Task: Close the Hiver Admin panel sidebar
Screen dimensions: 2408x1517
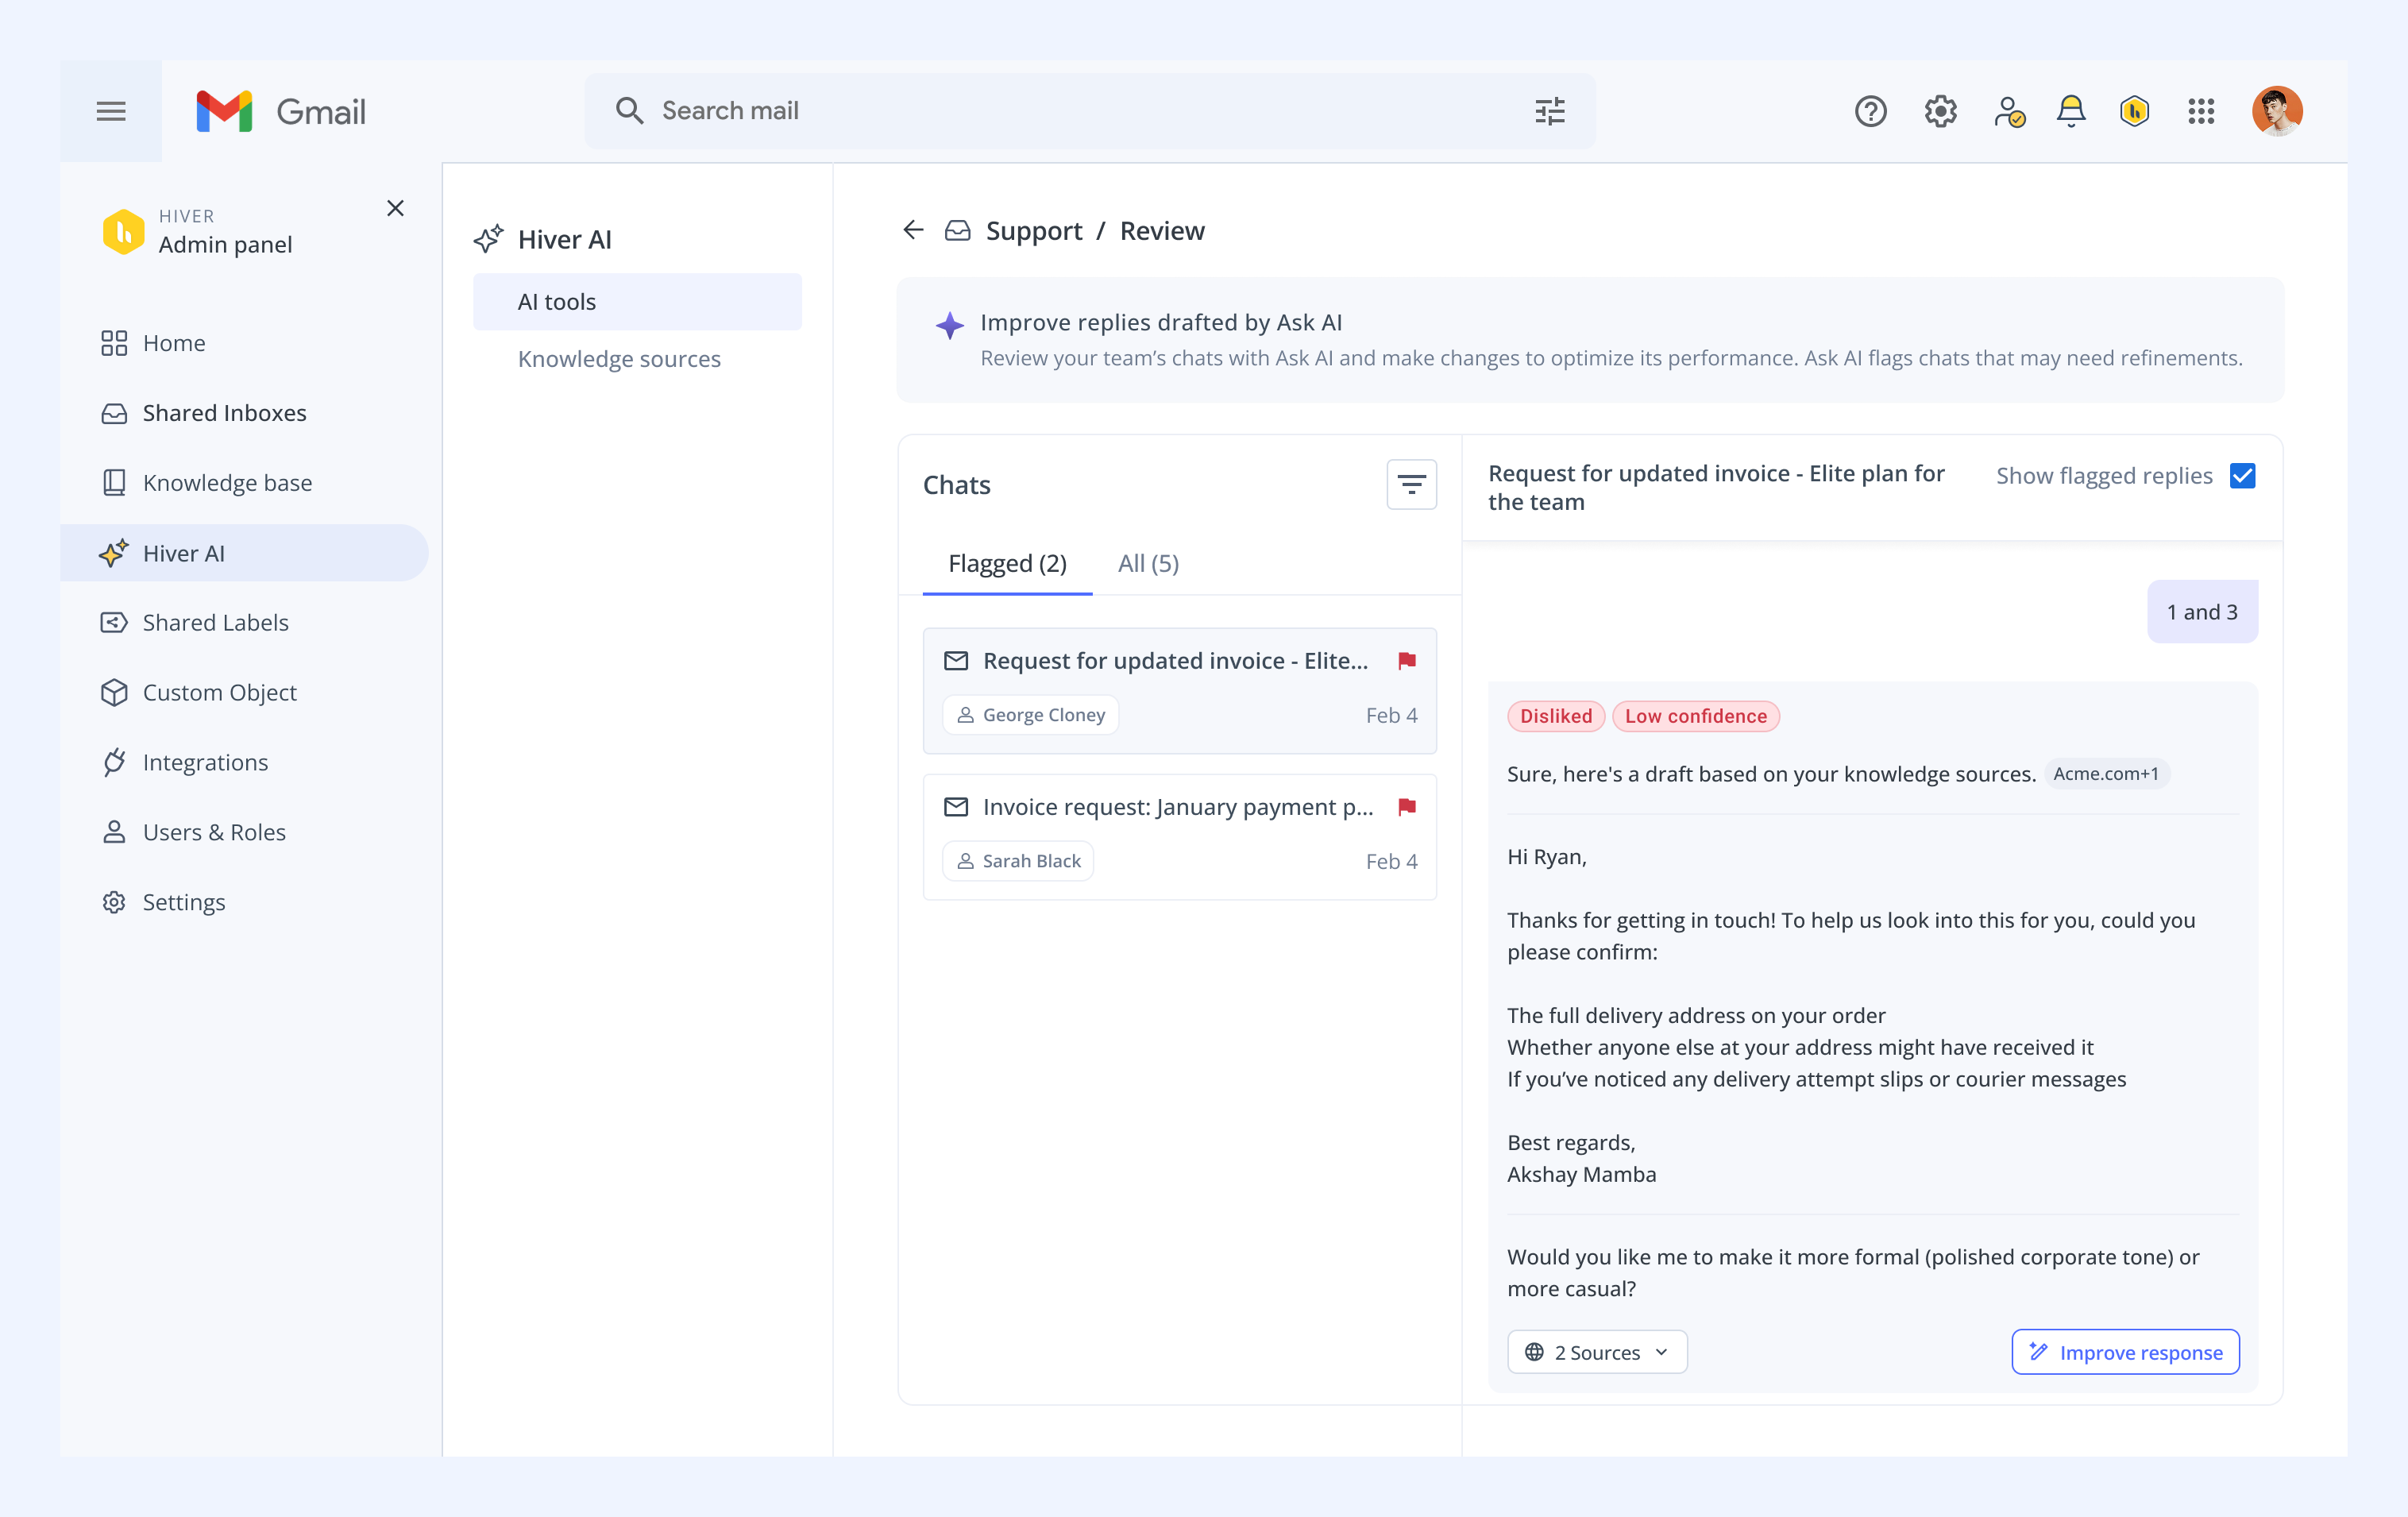Action: coord(395,208)
